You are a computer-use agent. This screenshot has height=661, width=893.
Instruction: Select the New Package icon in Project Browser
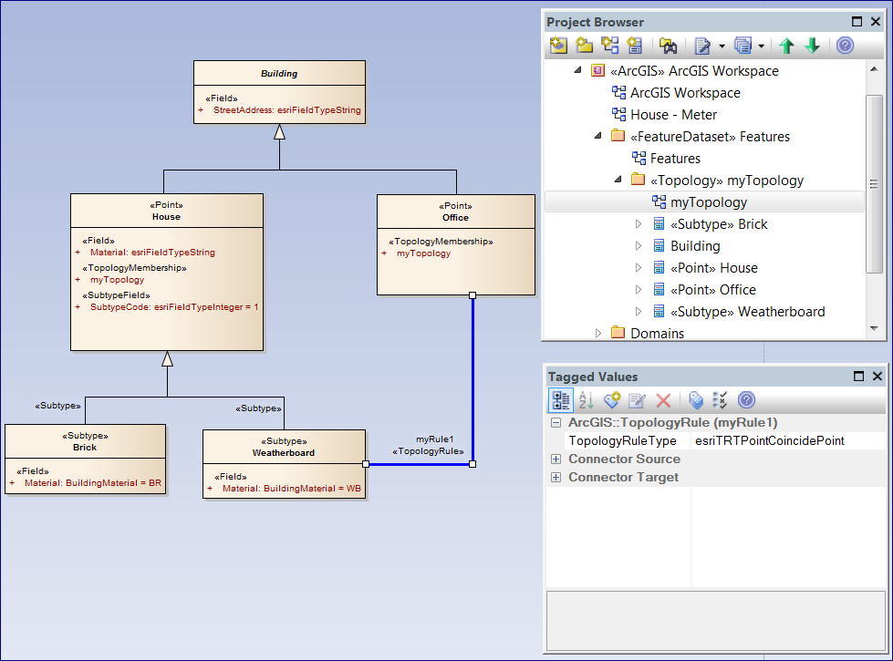pyautogui.click(x=585, y=45)
